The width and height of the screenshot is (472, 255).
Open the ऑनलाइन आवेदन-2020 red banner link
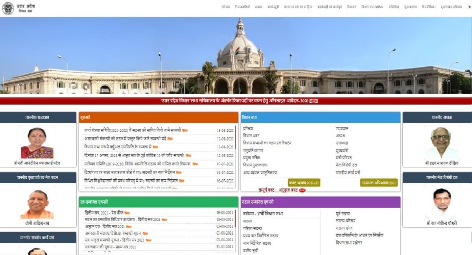235,101
